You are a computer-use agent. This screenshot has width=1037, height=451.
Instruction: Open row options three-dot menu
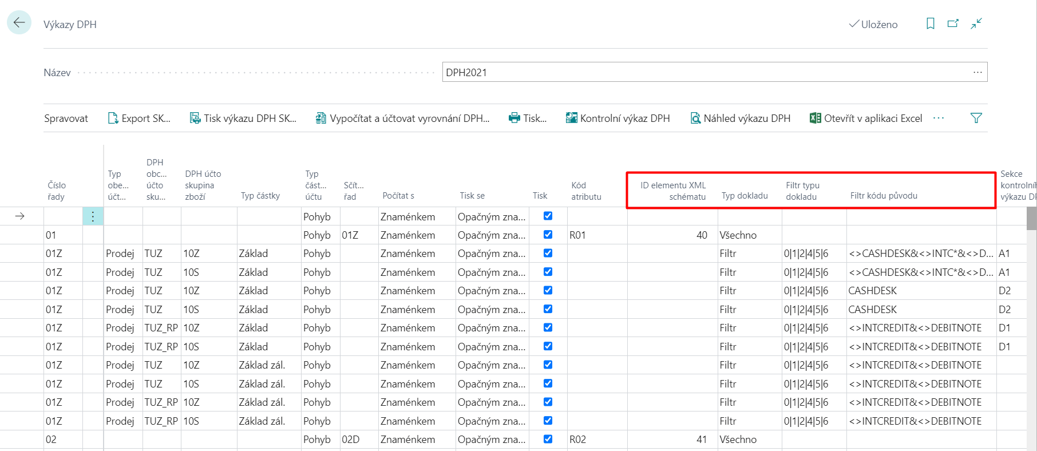click(x=93, y=216)
